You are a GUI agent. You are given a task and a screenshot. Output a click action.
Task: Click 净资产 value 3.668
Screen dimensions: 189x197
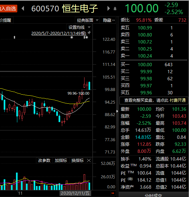click(x=145, y=187)
